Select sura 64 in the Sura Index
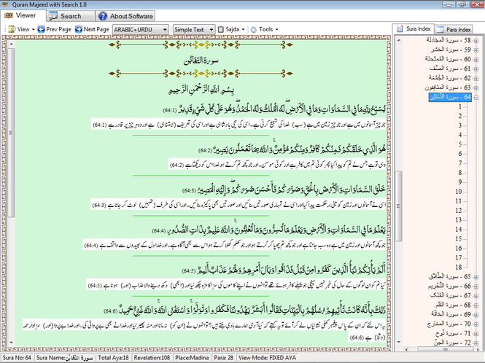485x363 pixels. 450,97
